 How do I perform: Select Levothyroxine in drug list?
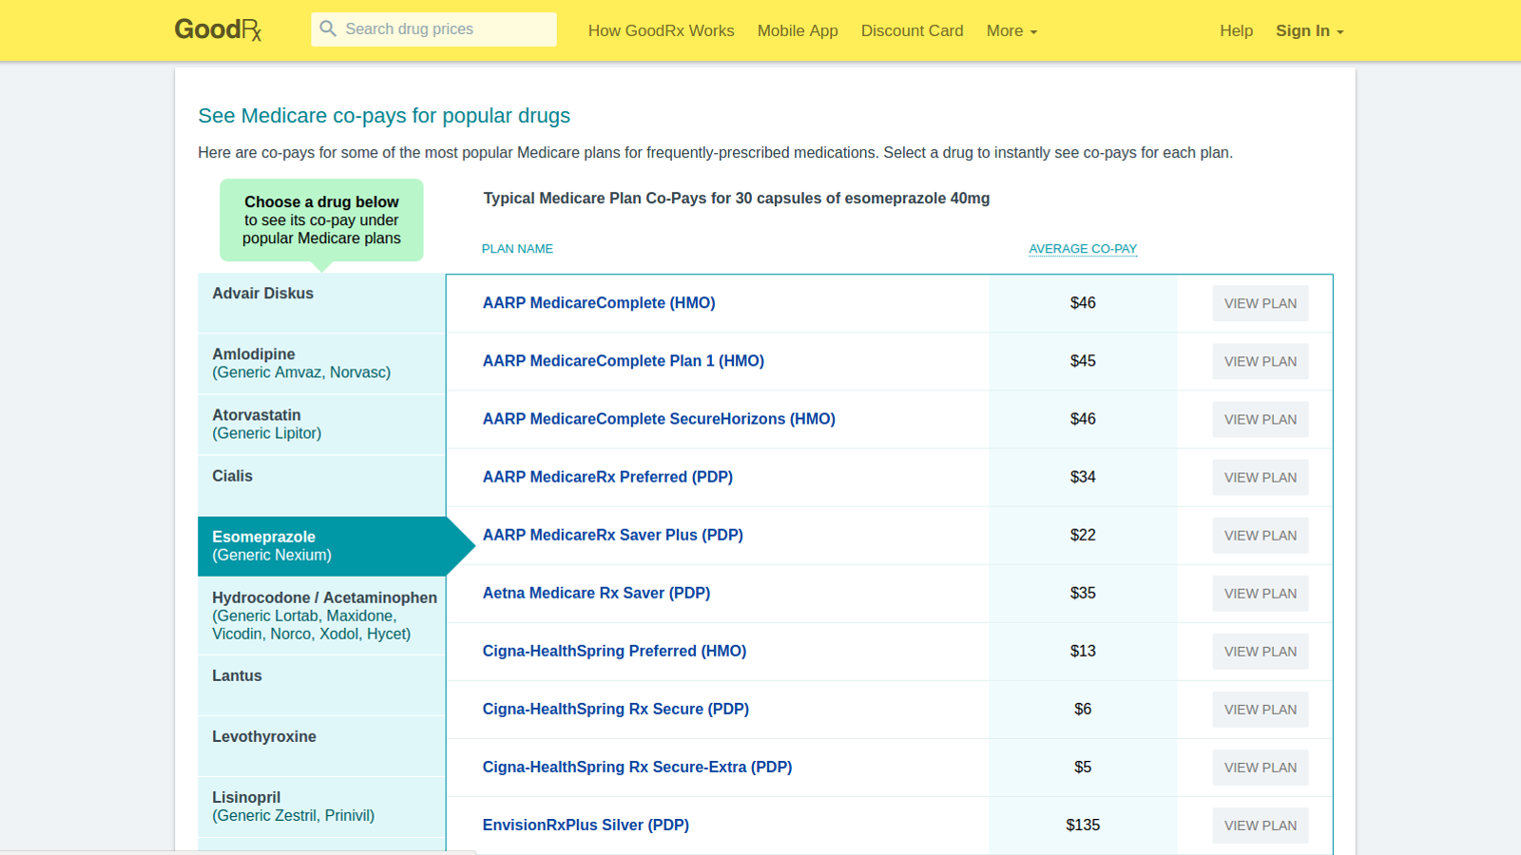[321, 746]
